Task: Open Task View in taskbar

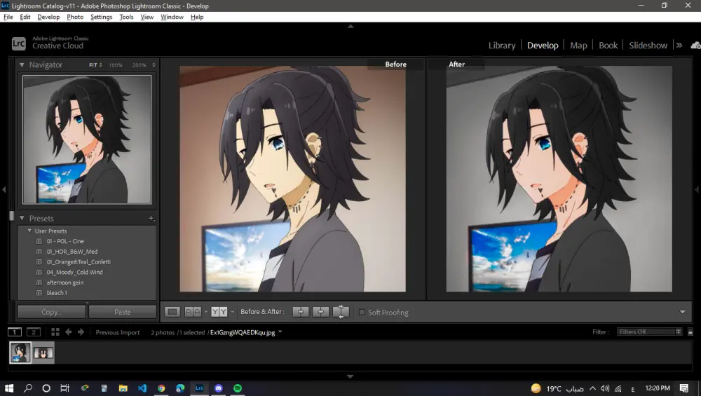Action: [64, 388]
